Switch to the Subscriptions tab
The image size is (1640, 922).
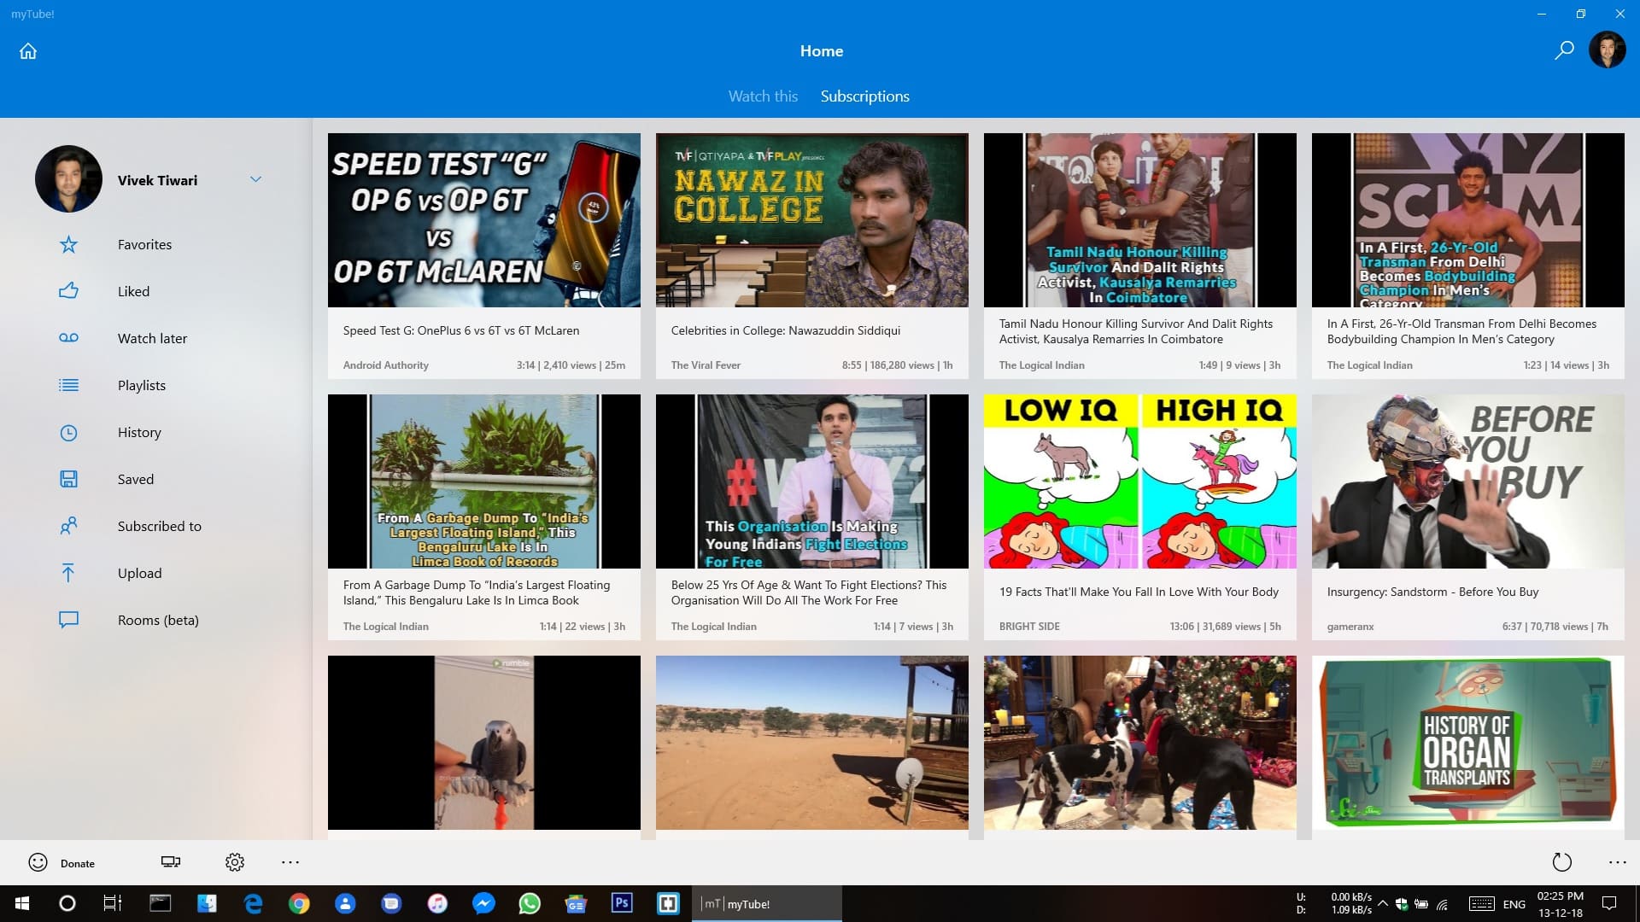pos(864,96)
